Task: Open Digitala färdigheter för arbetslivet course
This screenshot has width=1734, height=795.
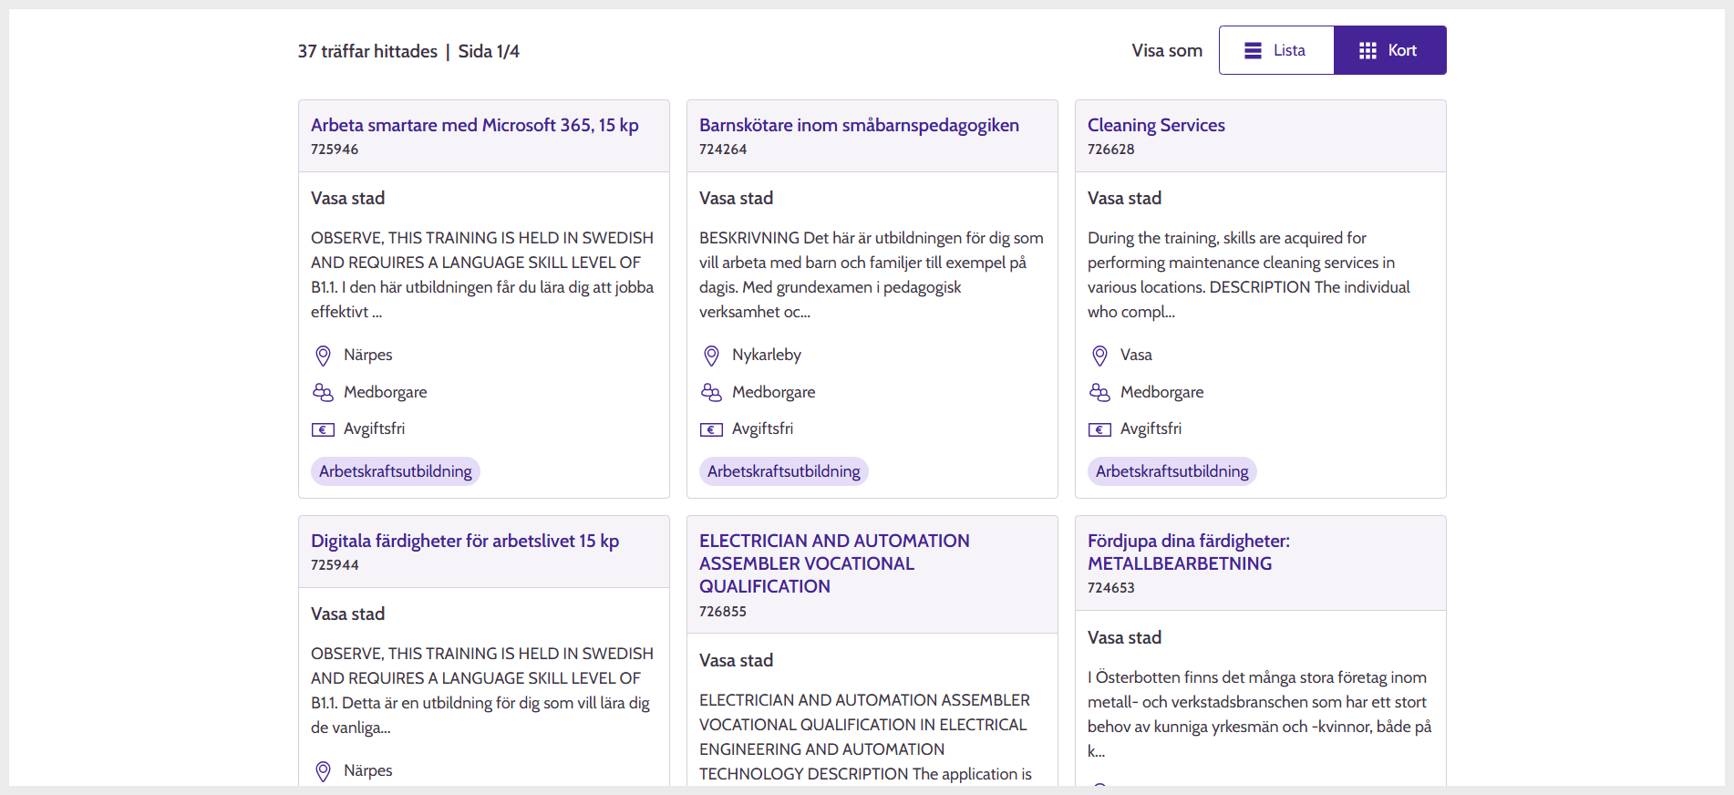Action: (x=465, y=541)
